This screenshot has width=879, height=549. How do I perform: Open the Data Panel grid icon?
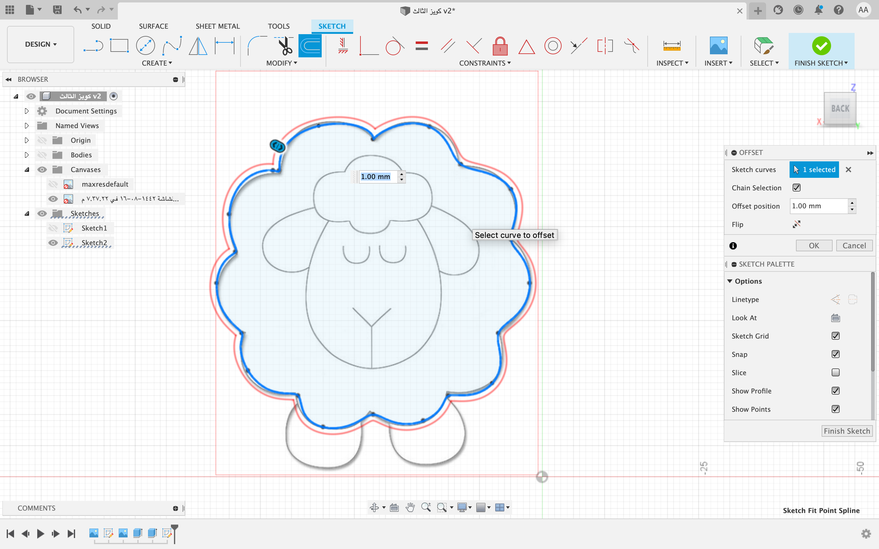tap(10, 10)
